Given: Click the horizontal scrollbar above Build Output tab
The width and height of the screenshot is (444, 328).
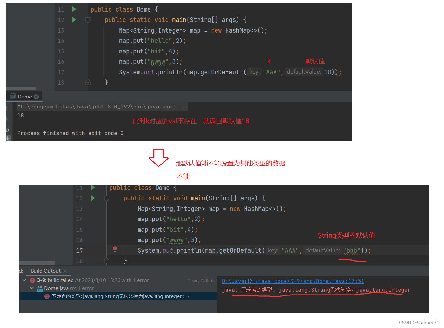Looking at the screenshot, I should click(x=37, y=263).
